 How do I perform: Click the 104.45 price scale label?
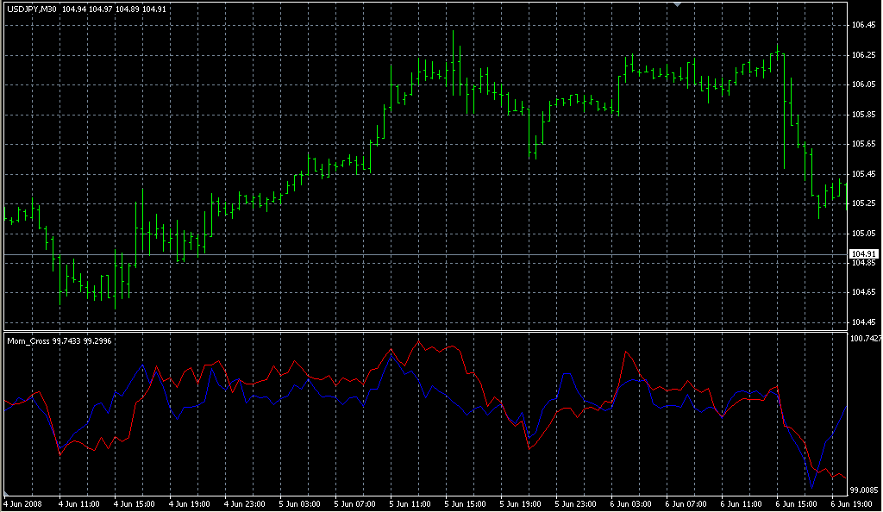point(863,322)
